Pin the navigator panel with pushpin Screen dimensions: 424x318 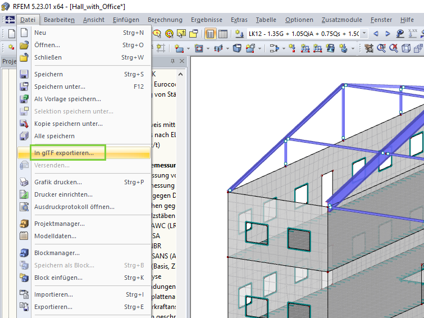pyautogui.click(x=172, y=61)
